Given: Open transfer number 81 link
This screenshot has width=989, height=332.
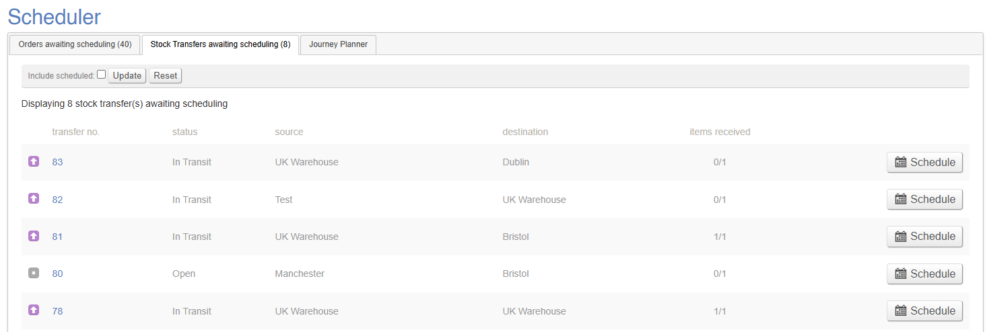Looking at the screenshot, I should coord(57,237).
